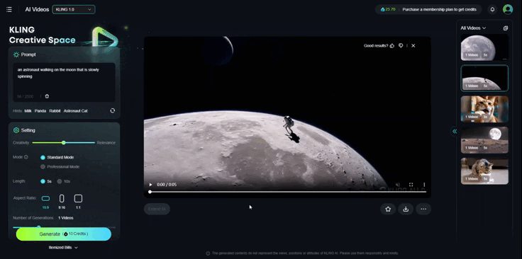Image resolution: width=522 pixels, height=259 pixels.
Task: Insert the Astronaut Cat hint
Action: 76,111
